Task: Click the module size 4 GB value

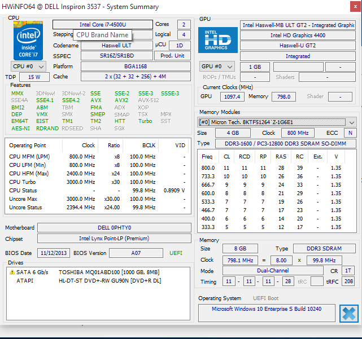Action: tap(233, 133)
